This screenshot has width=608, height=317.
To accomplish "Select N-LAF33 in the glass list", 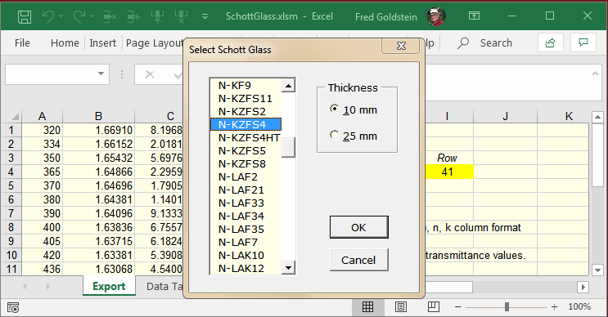I will (x=245, y=203).
